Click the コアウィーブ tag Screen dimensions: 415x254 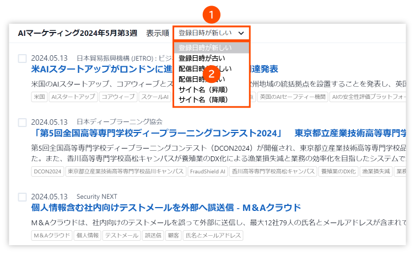(x=118, y=97)
